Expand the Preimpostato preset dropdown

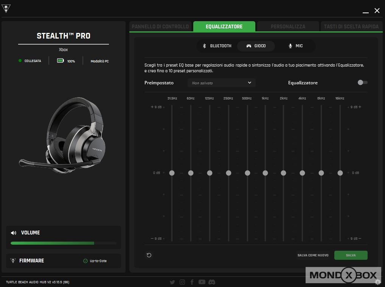pos(221,83)
